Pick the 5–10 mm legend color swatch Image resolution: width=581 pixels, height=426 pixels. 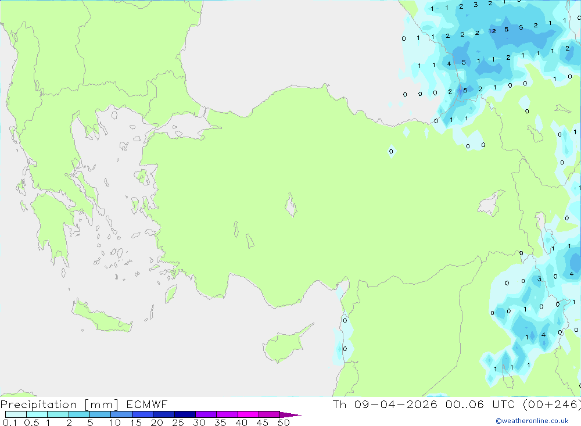[x=101, y=414]
